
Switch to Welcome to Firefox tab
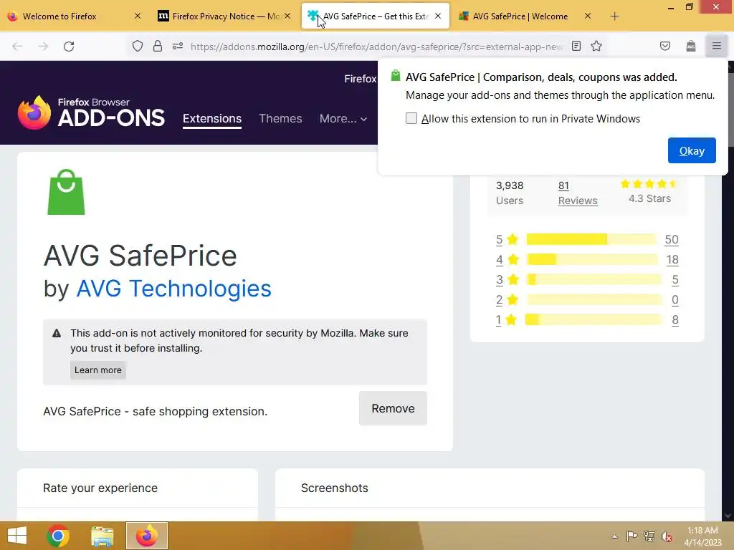(59, 16)
